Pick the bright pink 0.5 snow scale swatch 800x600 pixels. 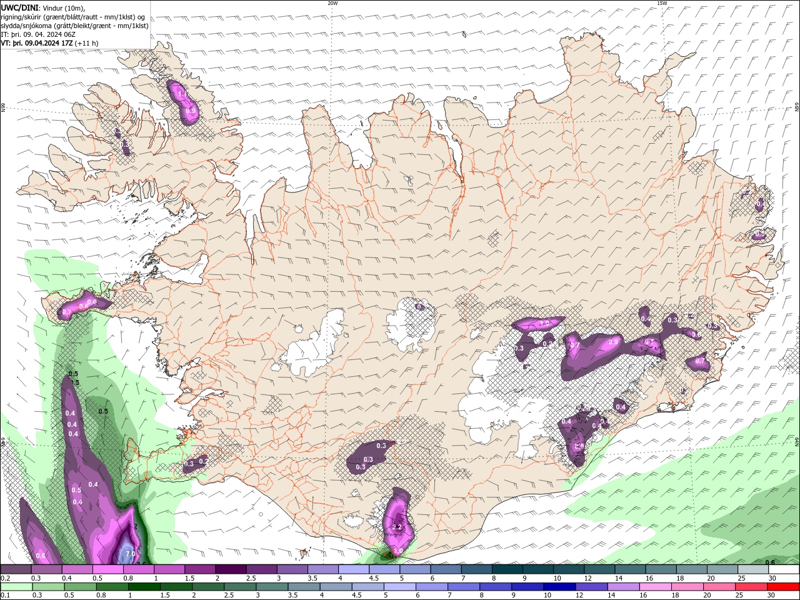107,569
